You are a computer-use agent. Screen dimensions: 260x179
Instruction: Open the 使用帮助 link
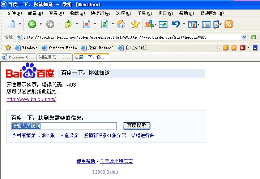(86, 161)
